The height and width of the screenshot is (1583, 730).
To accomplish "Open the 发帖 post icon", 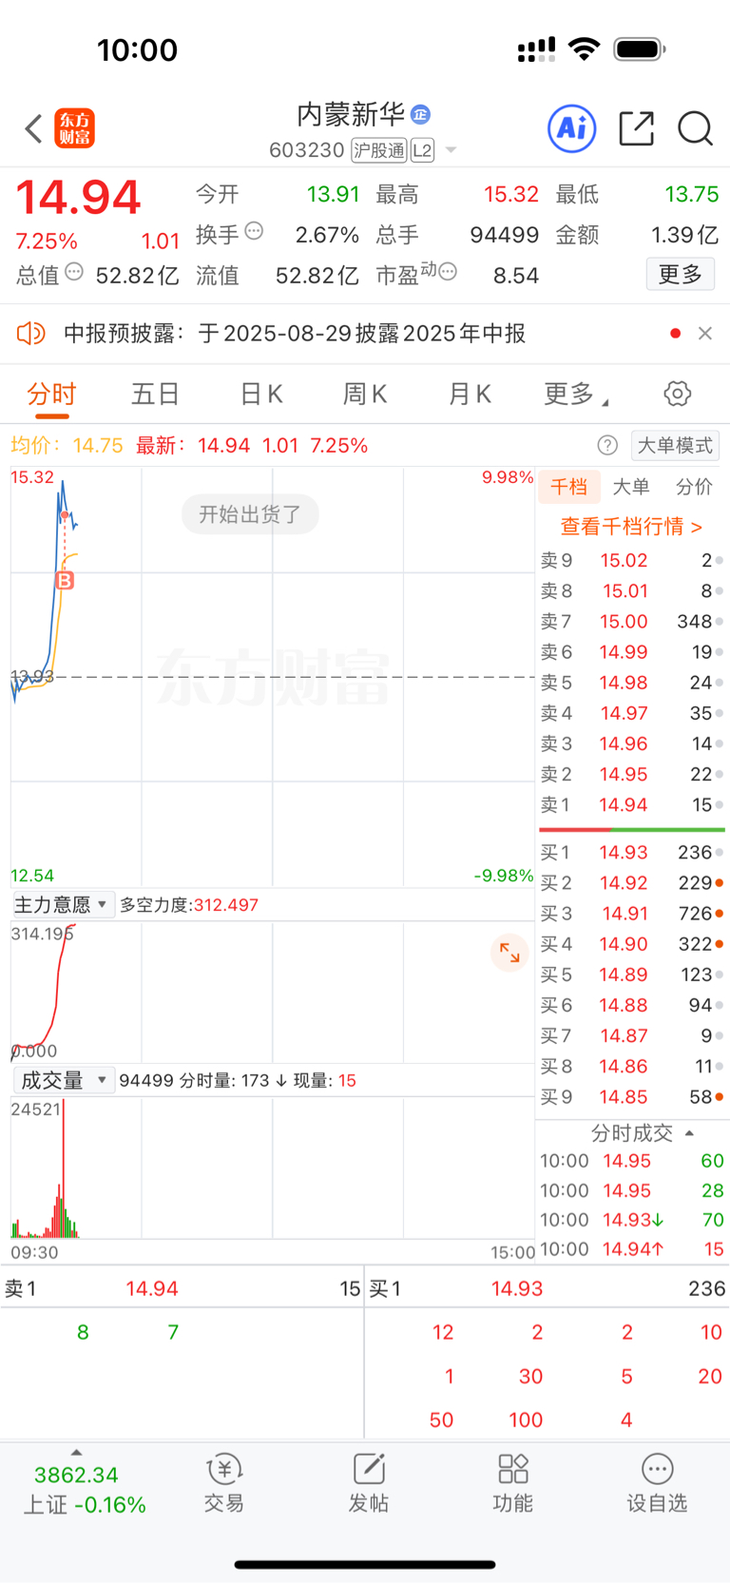I will click(369, 1483).
